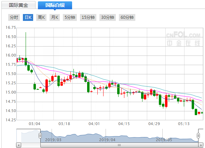Choose the 60分钟 interval
The image size is (205, 148).
(x=127, y=17)
